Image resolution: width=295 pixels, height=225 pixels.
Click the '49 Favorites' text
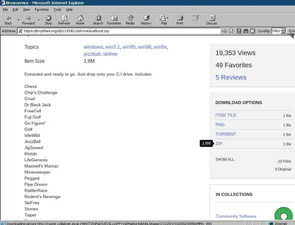(234, 65)
